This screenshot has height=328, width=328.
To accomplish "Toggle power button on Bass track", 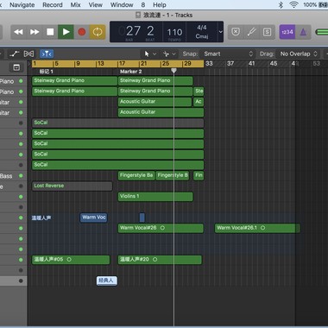I will click(21, 176).
